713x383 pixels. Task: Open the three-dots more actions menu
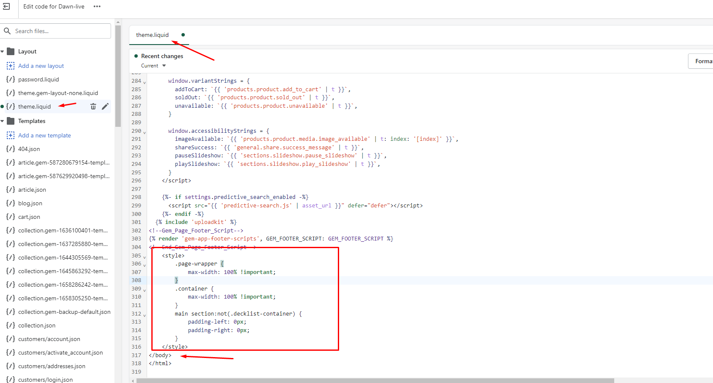click(x=97, y=6)
